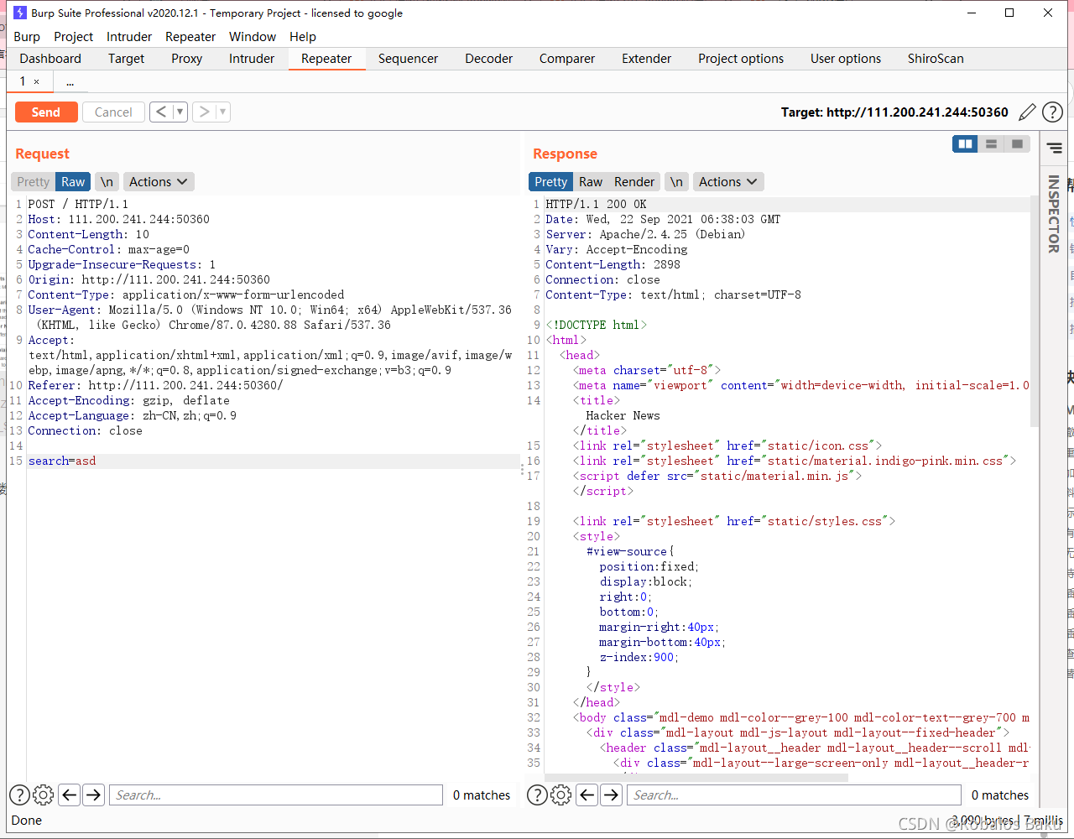The height and width of the screenshot is (839, 1074).
Task: Go to previous match in Request search
Action: [x=70, y=795]
